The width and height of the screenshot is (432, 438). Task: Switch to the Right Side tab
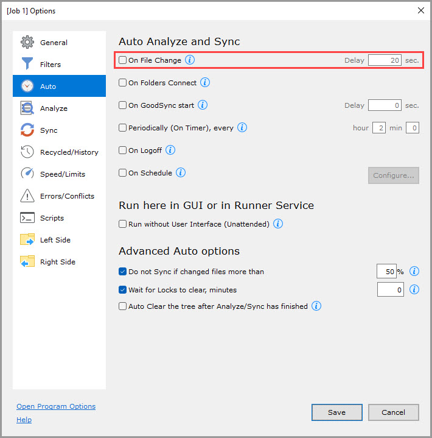point(57,262)
